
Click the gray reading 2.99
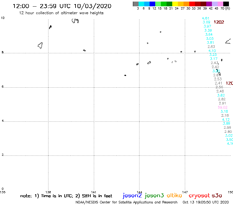[227, 128]
